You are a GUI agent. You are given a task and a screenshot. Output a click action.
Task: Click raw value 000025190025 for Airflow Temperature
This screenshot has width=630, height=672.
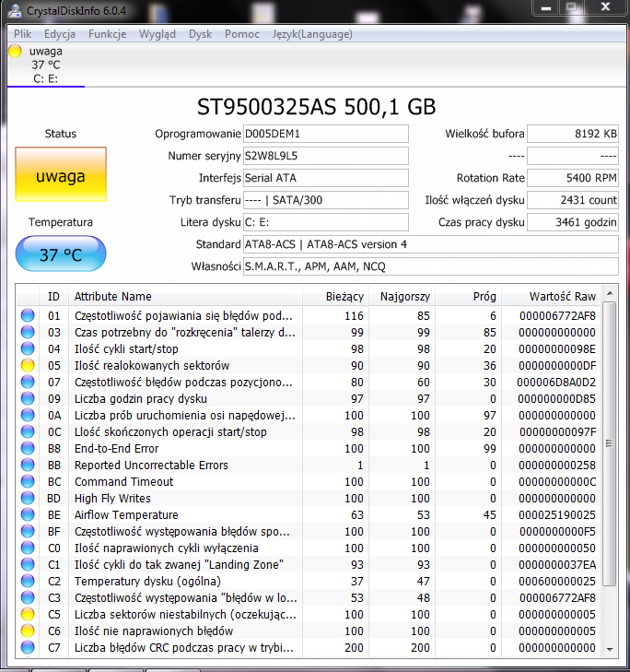coord(556,514)
